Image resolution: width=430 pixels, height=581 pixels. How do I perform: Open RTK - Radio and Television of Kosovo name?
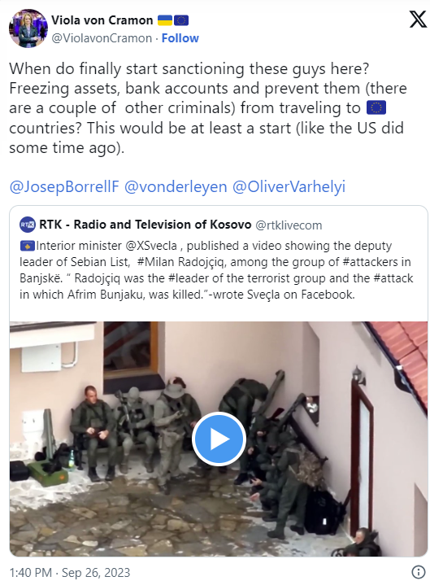145,225
